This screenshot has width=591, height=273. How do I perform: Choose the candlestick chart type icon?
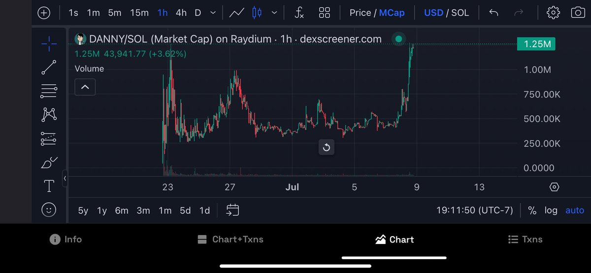(257, 13)
